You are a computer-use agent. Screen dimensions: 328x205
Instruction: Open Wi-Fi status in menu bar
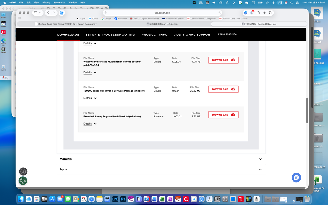[x=273, y=3]
